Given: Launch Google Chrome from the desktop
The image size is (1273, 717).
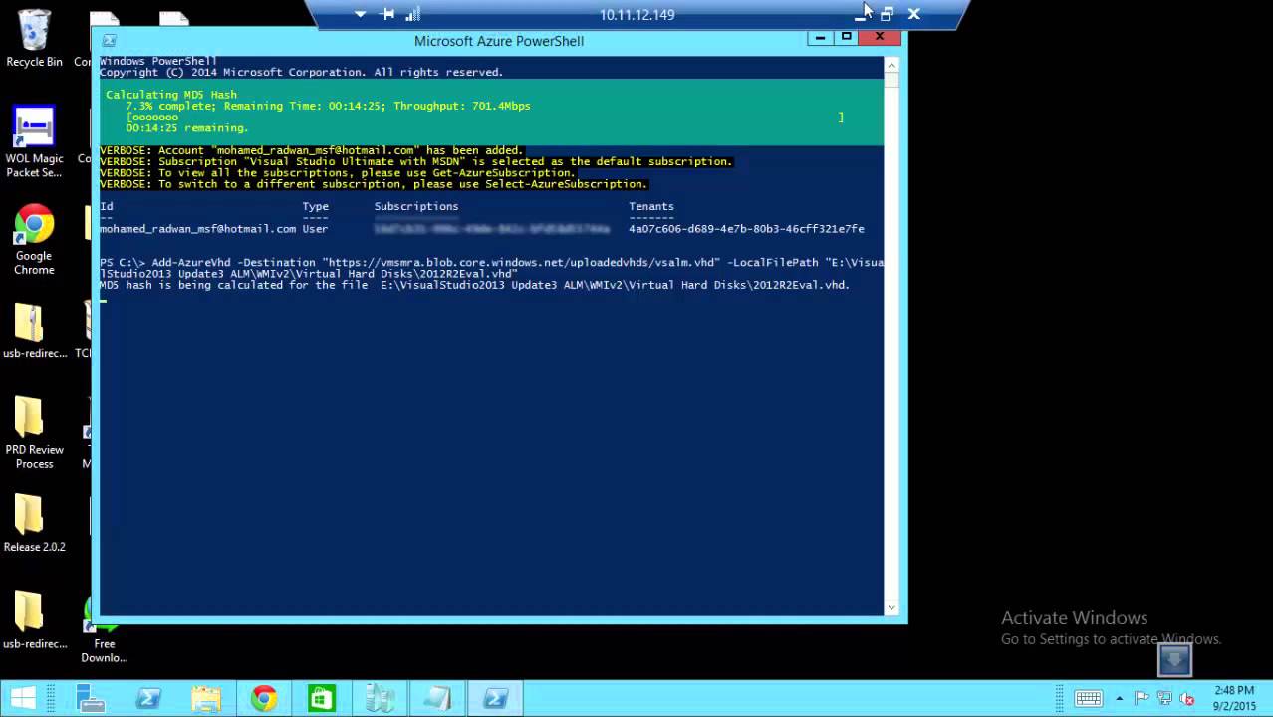Looking at the screenshot, I should click(34, 240).
